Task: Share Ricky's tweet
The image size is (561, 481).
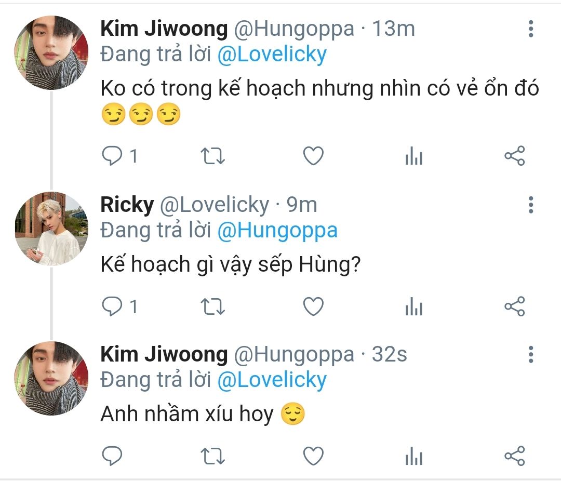Action: pos(515,306)
